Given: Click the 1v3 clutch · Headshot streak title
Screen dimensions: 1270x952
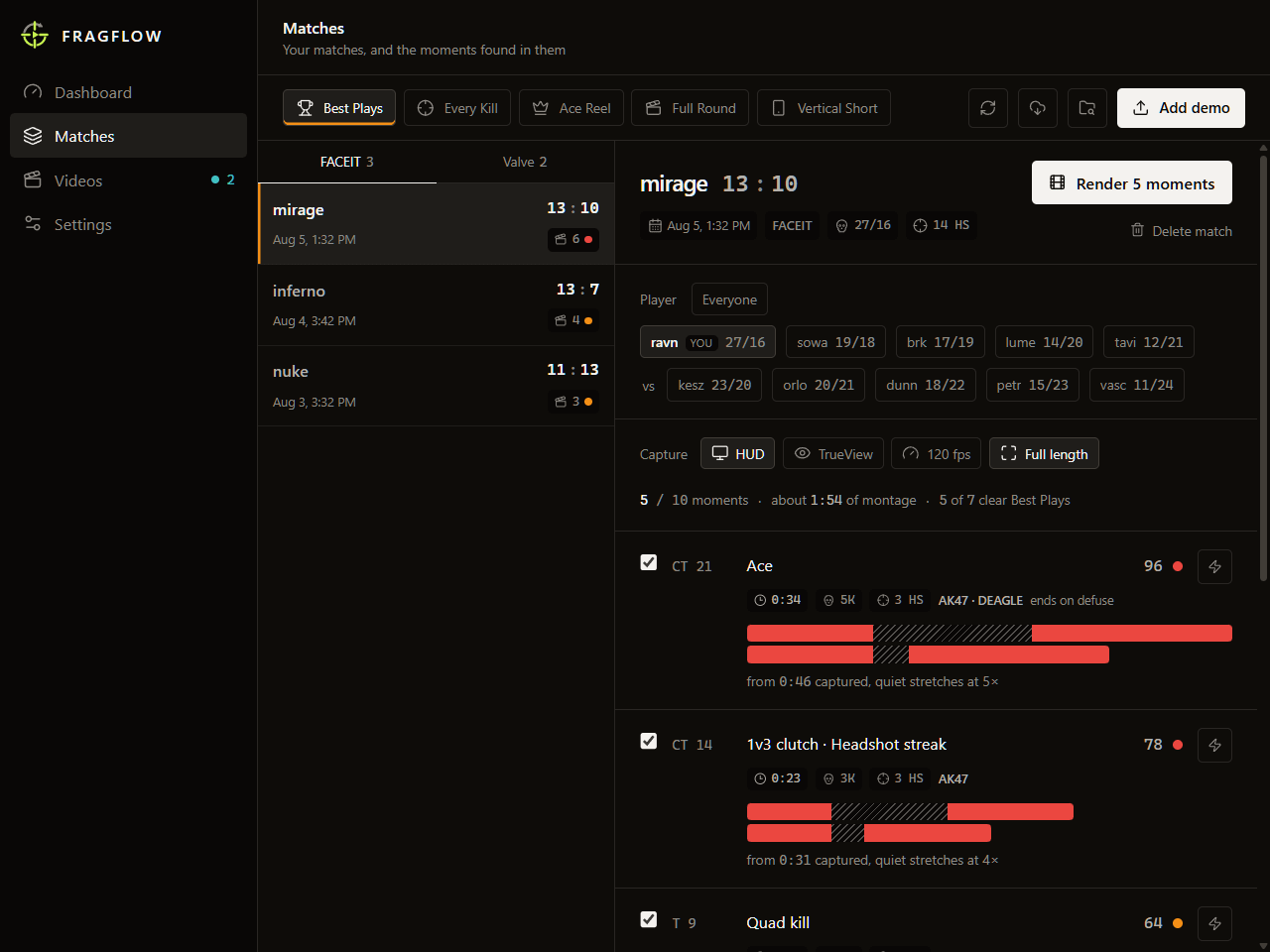Looking at the screenshot, I should [846, 745].
